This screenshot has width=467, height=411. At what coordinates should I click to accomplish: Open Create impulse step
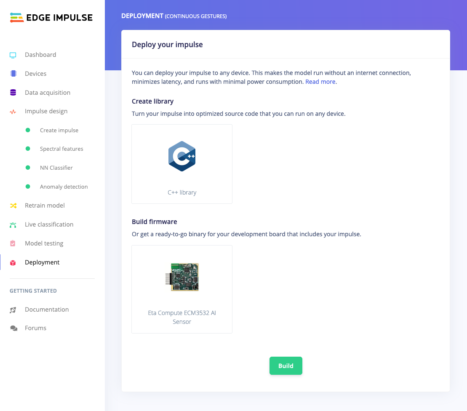point(59,131)
